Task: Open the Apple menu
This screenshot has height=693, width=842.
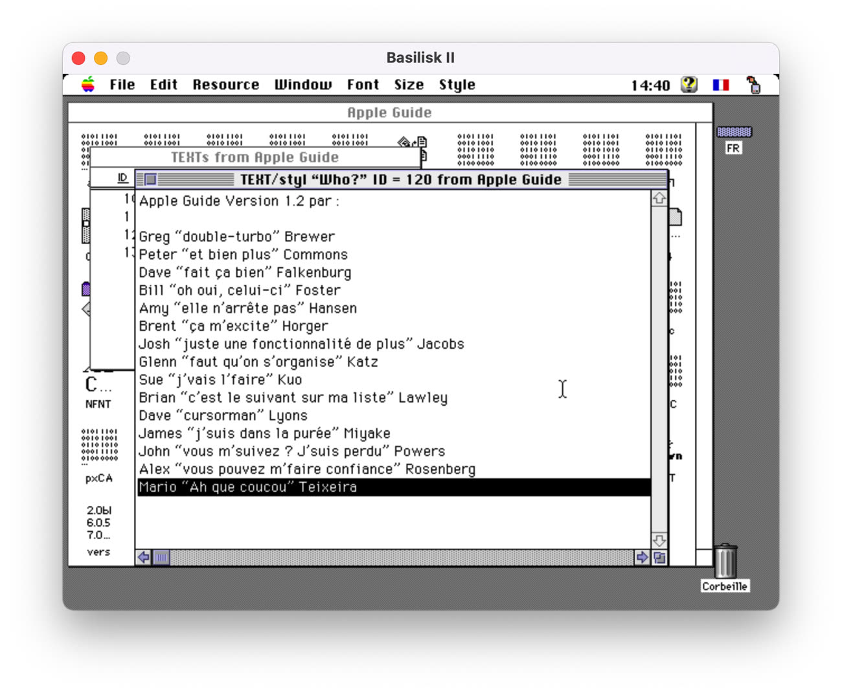Action: [88, 85]
